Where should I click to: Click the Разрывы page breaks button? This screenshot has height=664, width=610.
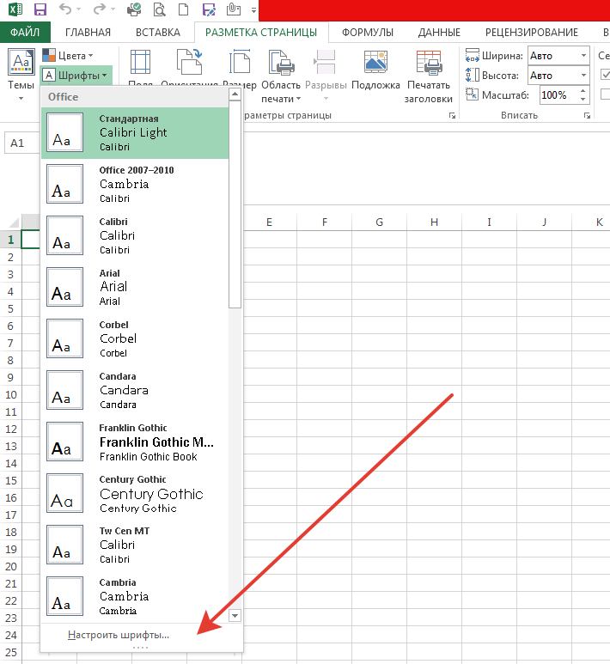[326, 76]
